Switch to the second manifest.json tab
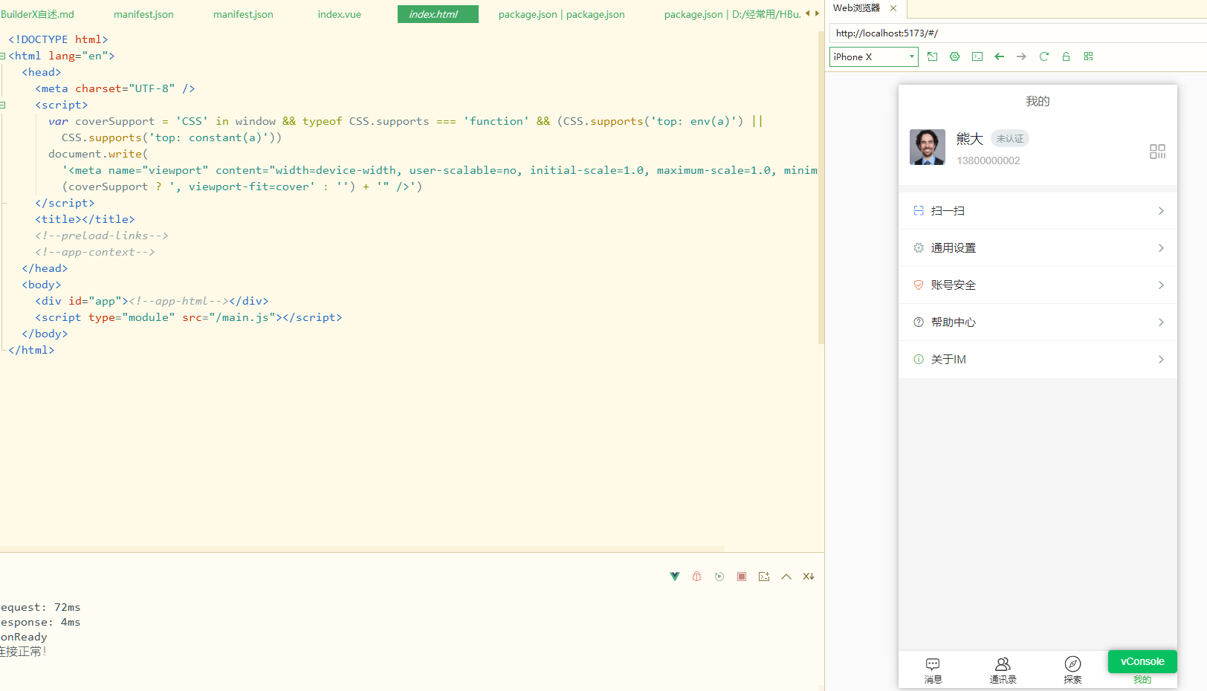 pos(243,14)
